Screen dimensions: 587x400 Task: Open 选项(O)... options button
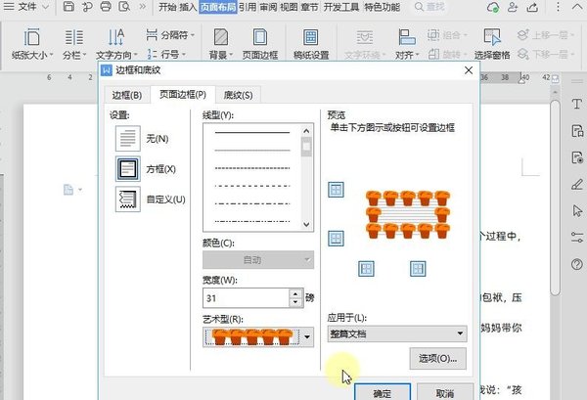pos(437,359)
